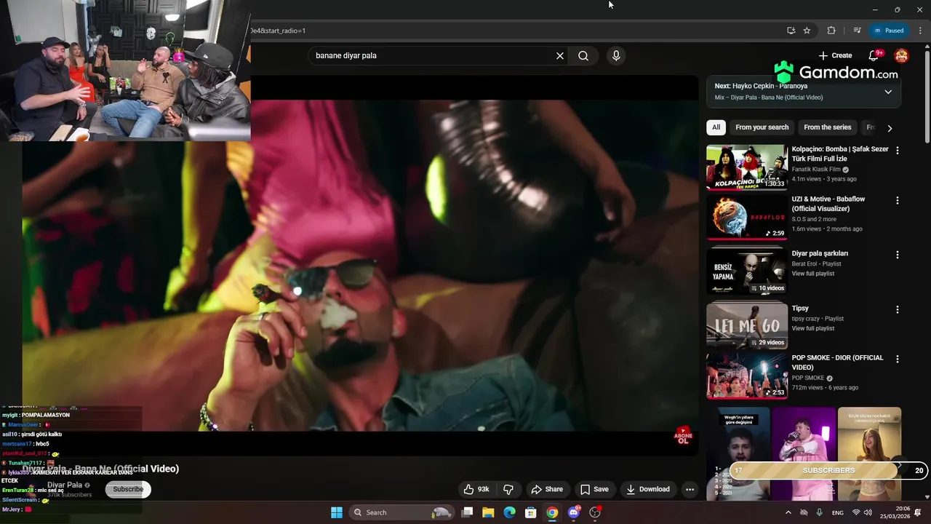The image size is (931, 524).
Task: Click the Chrome profile 'Paused' chip
Action: click(x=889, y=31)
